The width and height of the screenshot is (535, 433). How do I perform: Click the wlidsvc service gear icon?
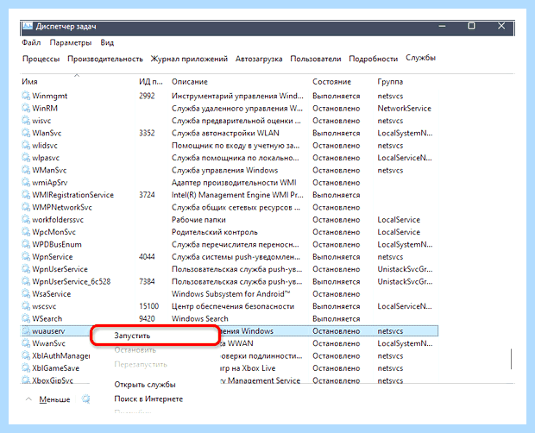26,145
